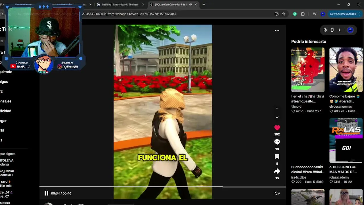Click the phone app icon in the top pill

332,30
